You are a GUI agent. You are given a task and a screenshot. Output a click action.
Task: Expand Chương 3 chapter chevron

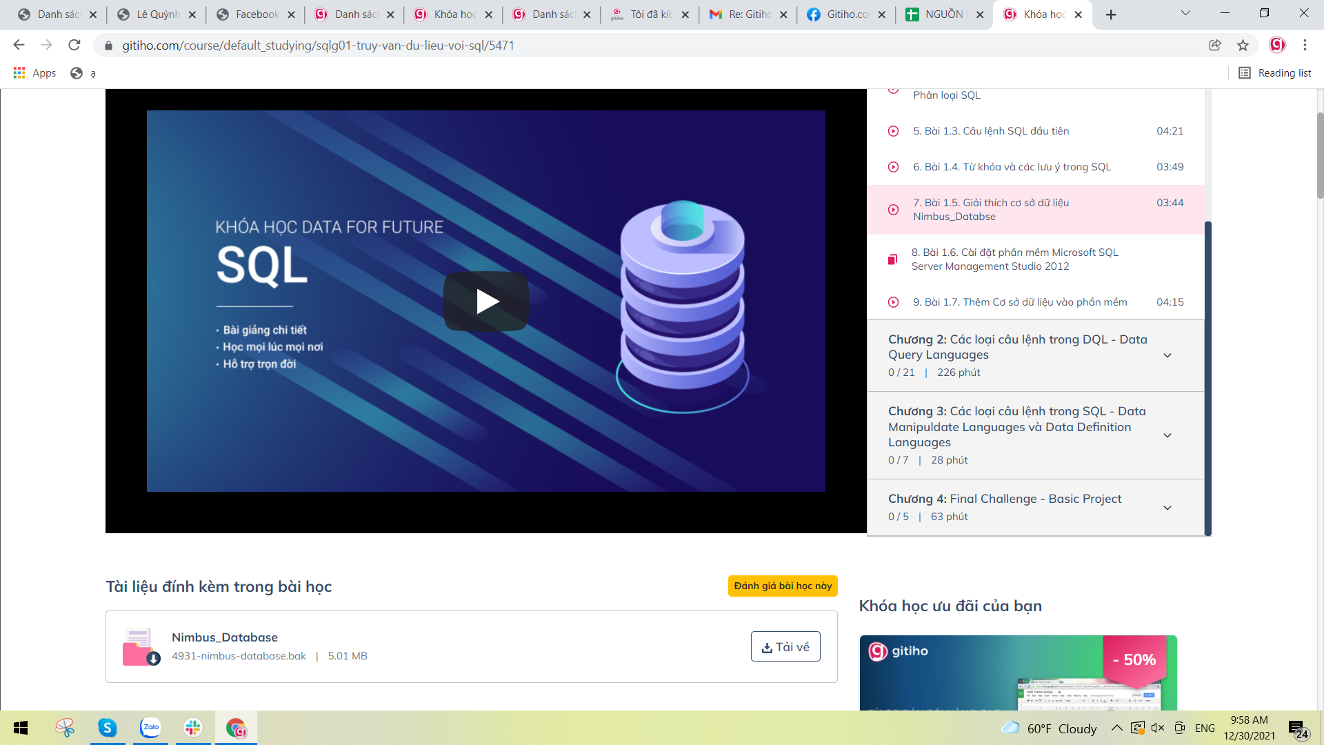1167,435
